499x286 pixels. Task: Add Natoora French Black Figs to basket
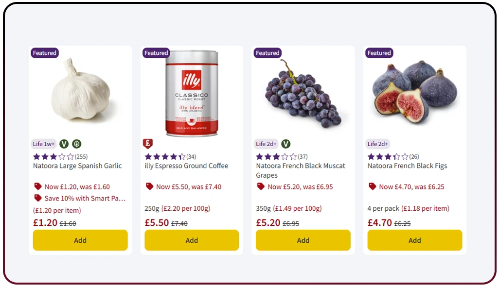[x=414, y=240]
